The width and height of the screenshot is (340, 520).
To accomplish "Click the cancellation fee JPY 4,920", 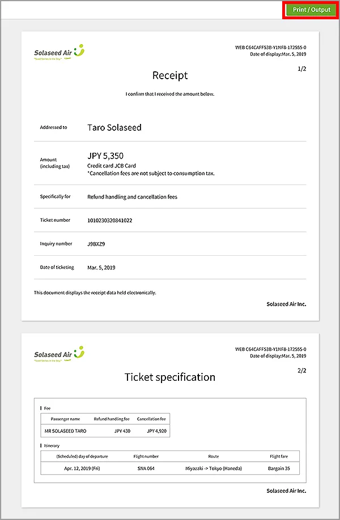I will 156,431.
